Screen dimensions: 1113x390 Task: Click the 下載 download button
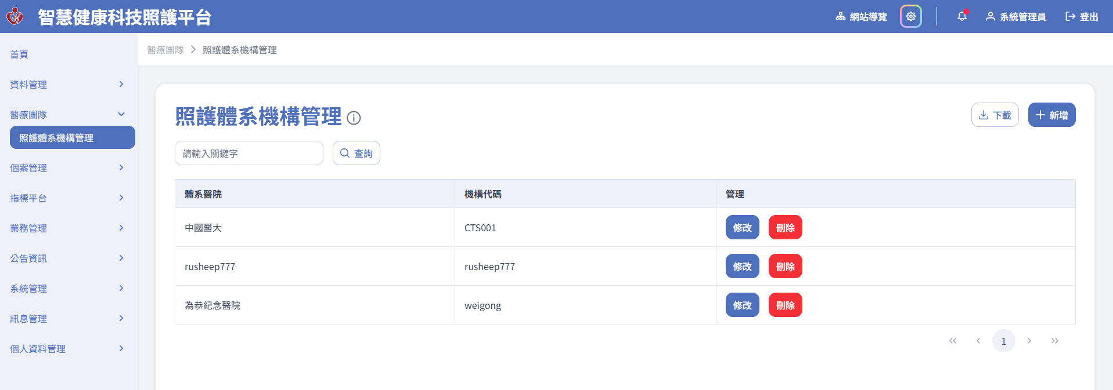tap(995, 115)
